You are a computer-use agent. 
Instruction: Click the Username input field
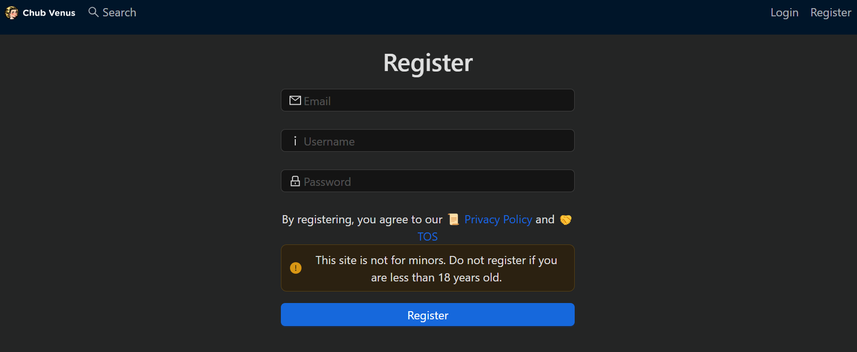(427, 141)
